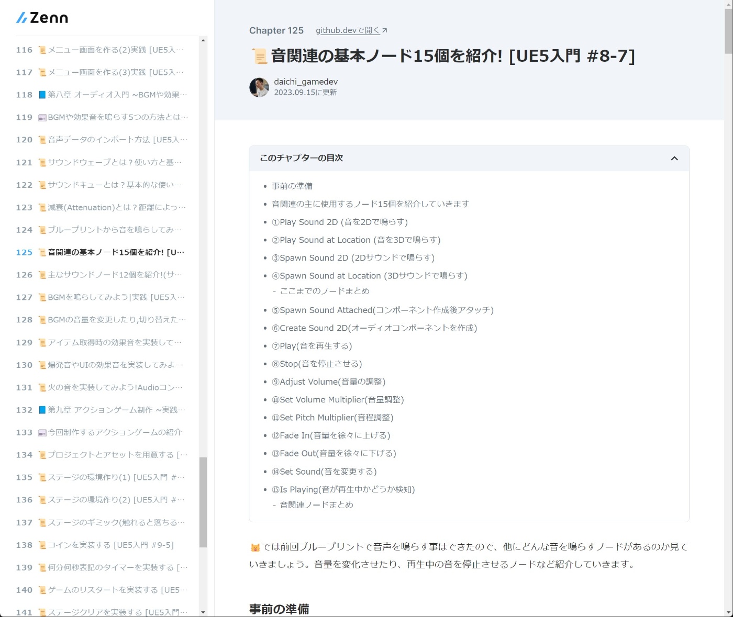This screenshot has height=617, width=733.
Task: Click the down arrow below the sidebar scrollbar
Action: tap(203, 612)
